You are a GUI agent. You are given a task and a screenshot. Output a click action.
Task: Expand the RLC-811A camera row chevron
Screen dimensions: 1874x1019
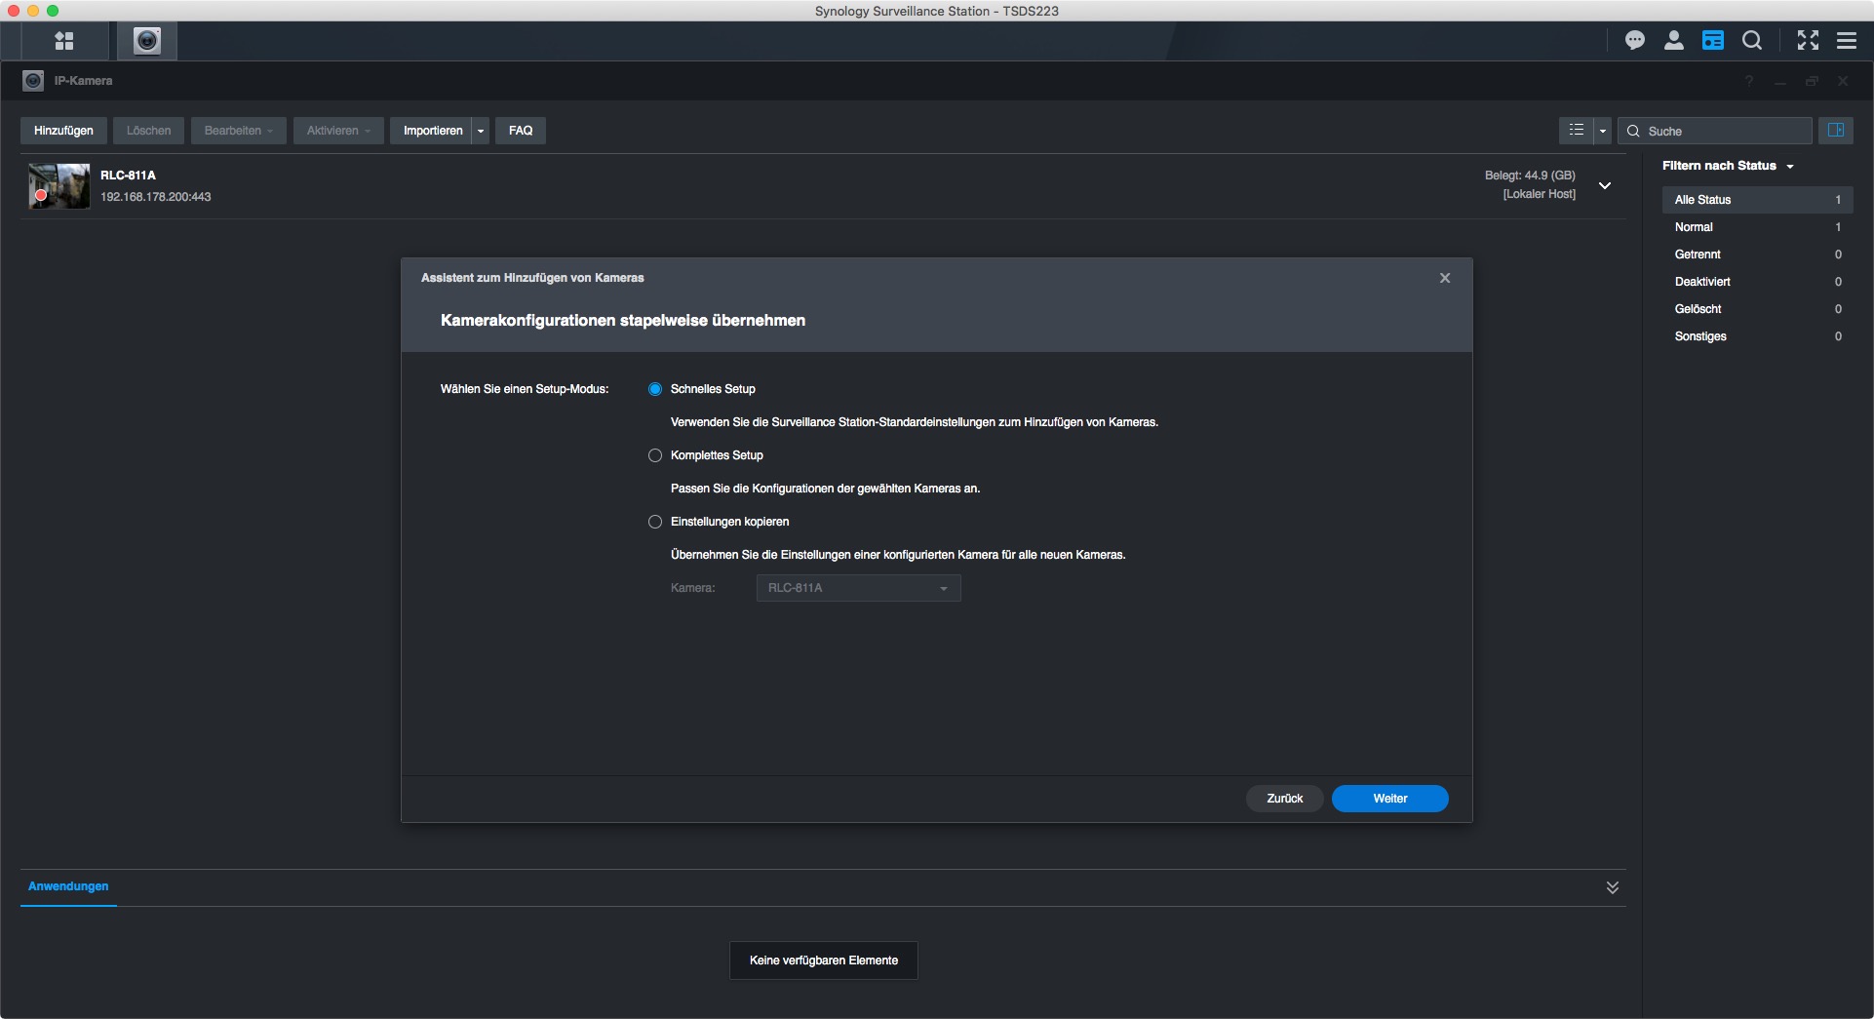click(x=1605, y=185)
